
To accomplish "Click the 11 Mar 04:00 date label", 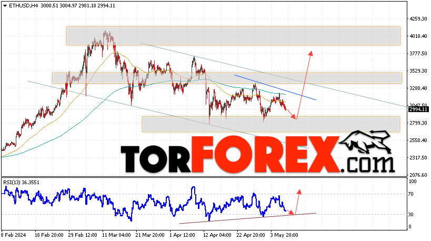I will 116,235.
